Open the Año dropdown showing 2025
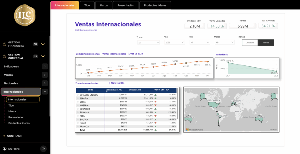 pyautogui.click(x=174, y=43)
